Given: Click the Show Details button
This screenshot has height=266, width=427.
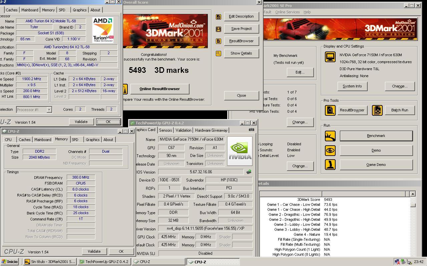Looking at the screenshot, I should click(241, 53).
